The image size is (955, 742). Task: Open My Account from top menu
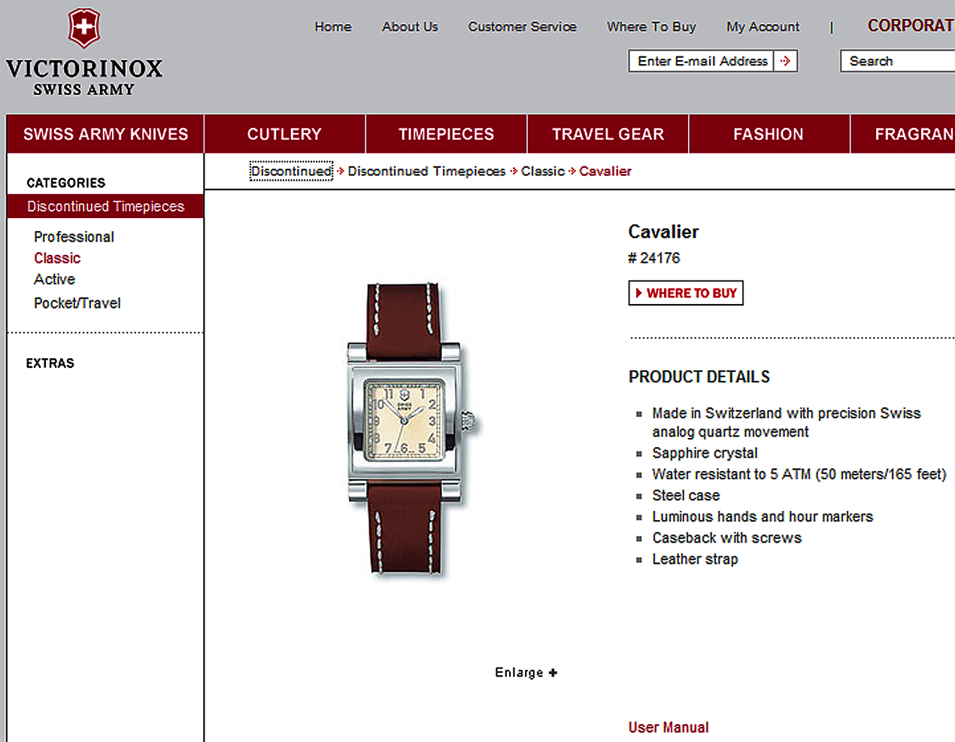762,26
